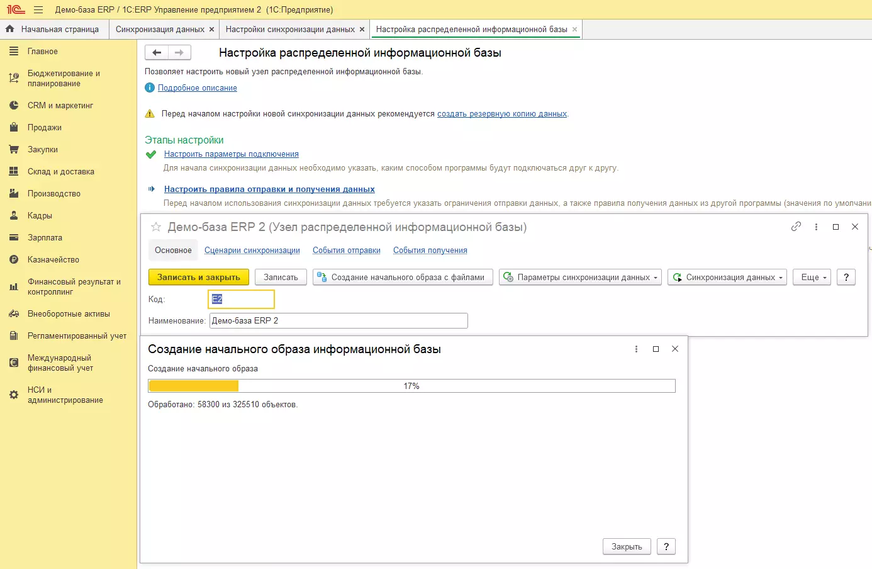
Task: Close Настройка распределенной информационной базы tab
Action: 574,30
